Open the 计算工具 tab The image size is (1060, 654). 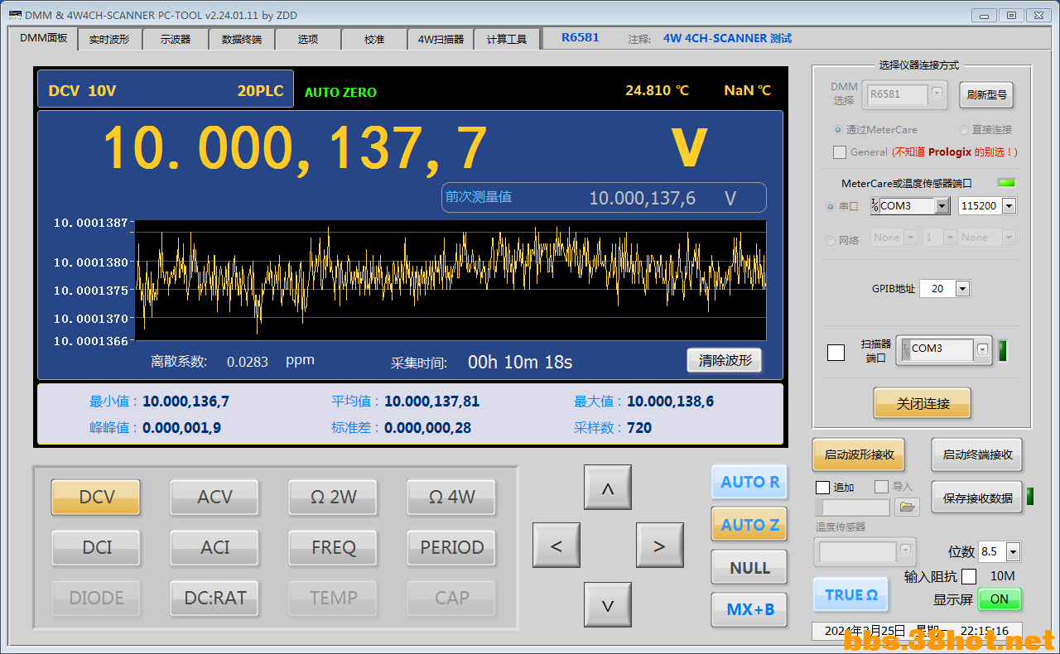tap(507, 39)
